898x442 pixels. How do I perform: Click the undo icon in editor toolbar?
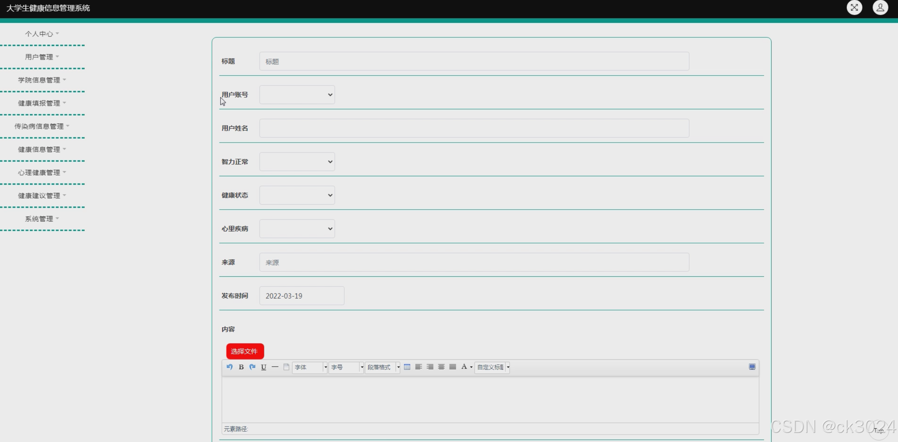pos(229,367)
